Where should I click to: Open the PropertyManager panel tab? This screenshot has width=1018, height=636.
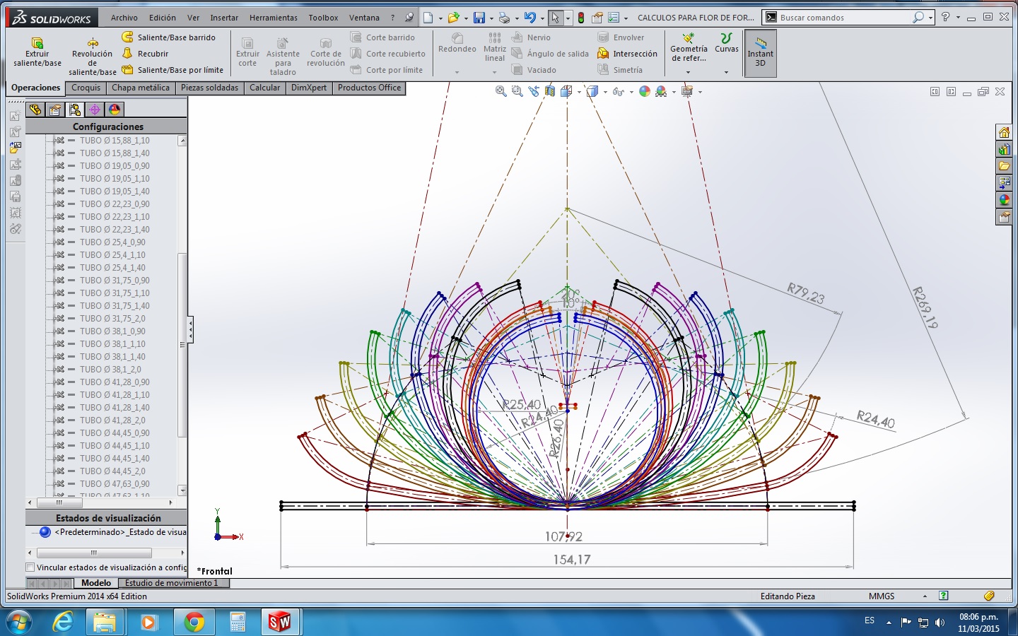tap(55, 110)
